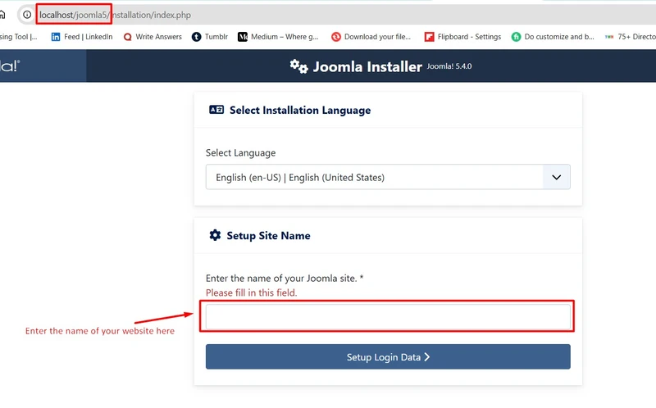The height and width of the screenshot is (408, 656).
Task: Open the Do customize and b... bookmark
Action: (x=553, y=37)
